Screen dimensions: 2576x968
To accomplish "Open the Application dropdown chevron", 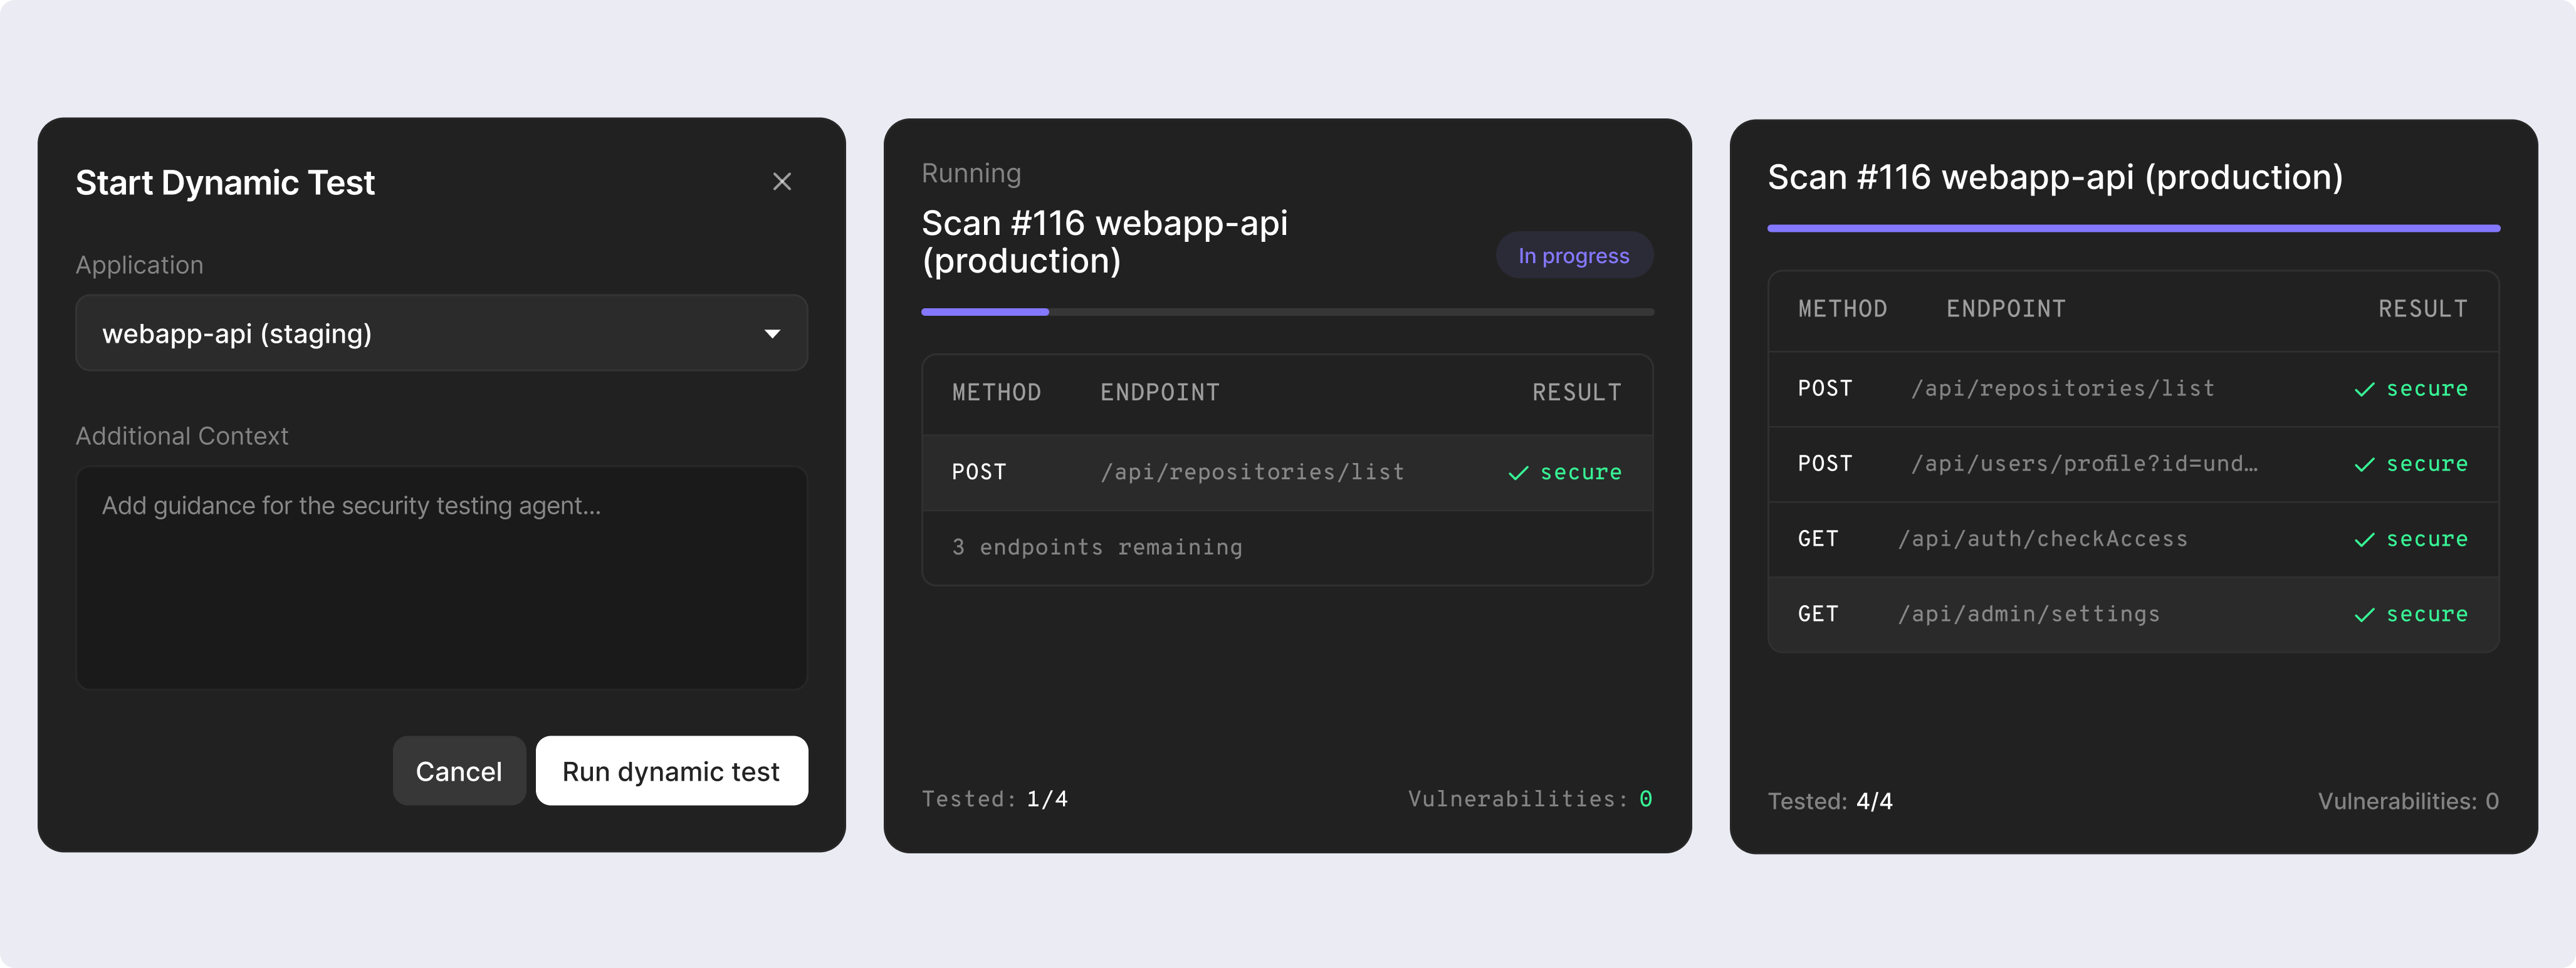I will 772,333.
